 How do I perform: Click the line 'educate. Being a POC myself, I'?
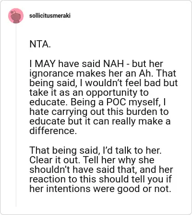97,102
